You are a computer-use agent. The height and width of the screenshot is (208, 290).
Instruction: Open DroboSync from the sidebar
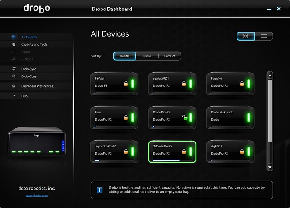point(36,69)
